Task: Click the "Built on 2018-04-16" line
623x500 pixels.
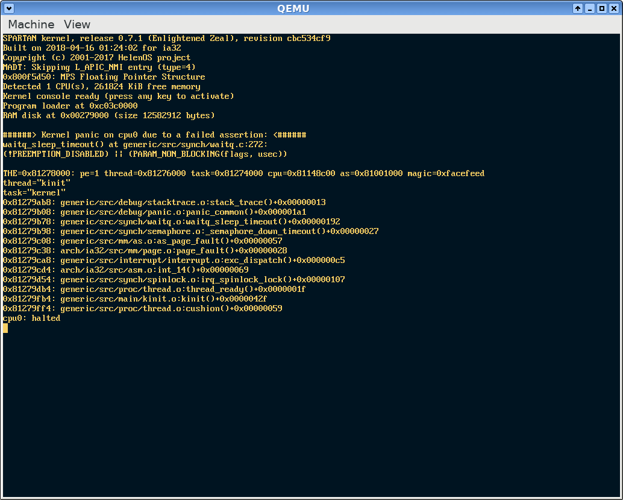Action: [x=92, y=48]
